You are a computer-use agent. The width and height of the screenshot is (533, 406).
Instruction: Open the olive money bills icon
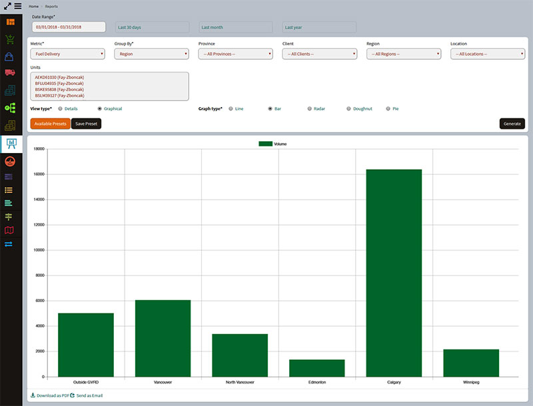tap(10, 126)
